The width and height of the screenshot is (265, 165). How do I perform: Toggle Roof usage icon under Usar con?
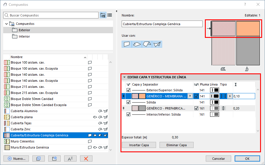pyautogui.click(x=147, y=44)
